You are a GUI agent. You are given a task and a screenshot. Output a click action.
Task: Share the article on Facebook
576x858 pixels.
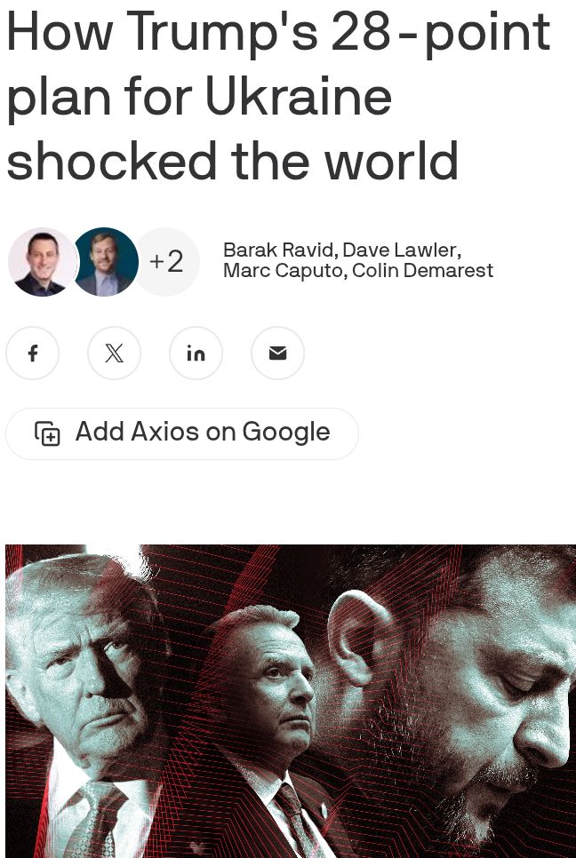pyautogui.click(x=32, y=353)
